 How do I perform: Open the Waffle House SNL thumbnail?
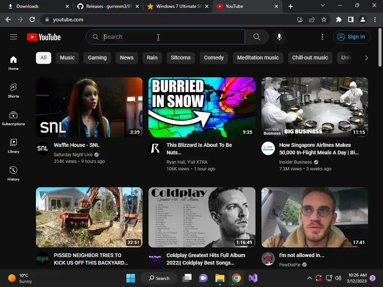click(89, 107)
